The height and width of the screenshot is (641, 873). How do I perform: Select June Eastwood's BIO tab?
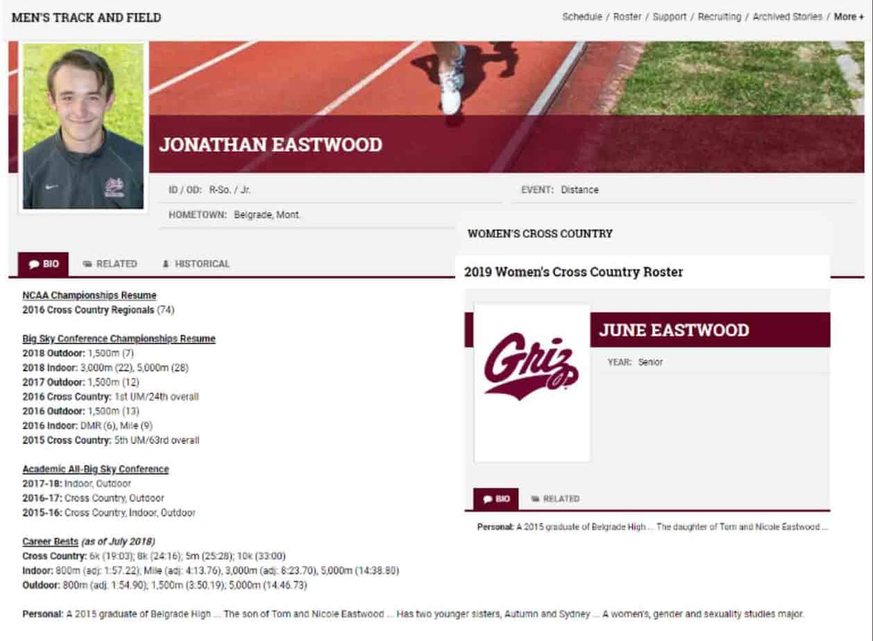[x=495, y=499]
